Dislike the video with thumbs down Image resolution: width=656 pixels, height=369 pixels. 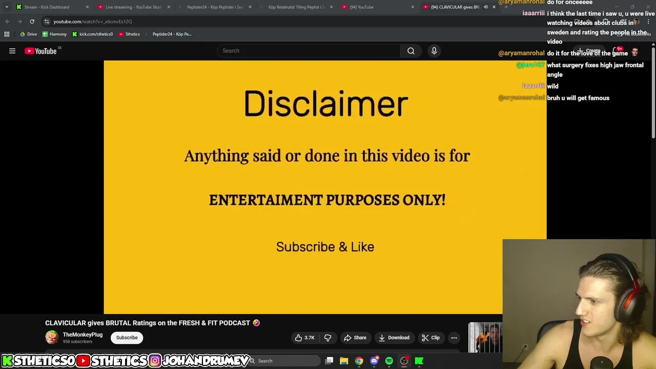[328, 338]
